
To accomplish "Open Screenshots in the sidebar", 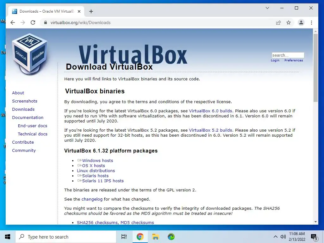I will click(x=25, y=101).
